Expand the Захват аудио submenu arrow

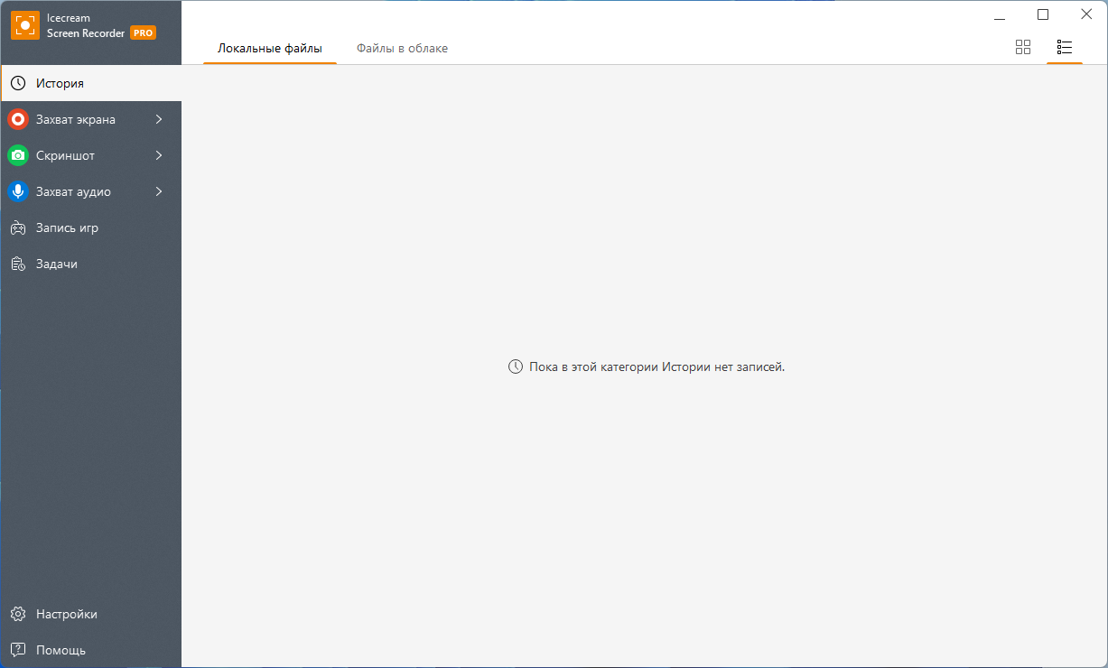click(159, 191)
